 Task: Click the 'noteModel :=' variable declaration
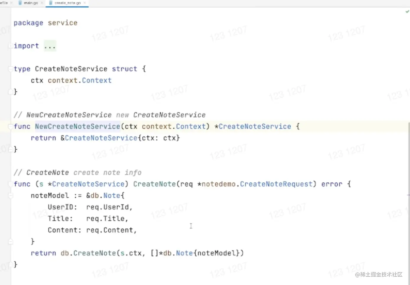click(56, 196)
